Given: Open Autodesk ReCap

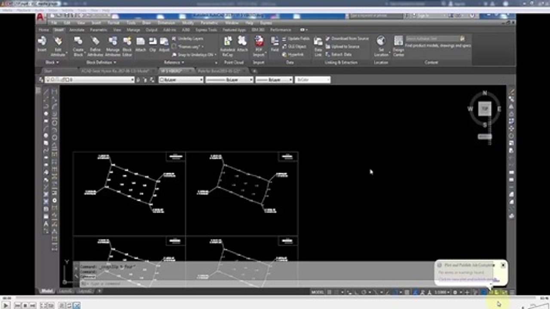Looking at the screenshot, I should coord(228,46).
